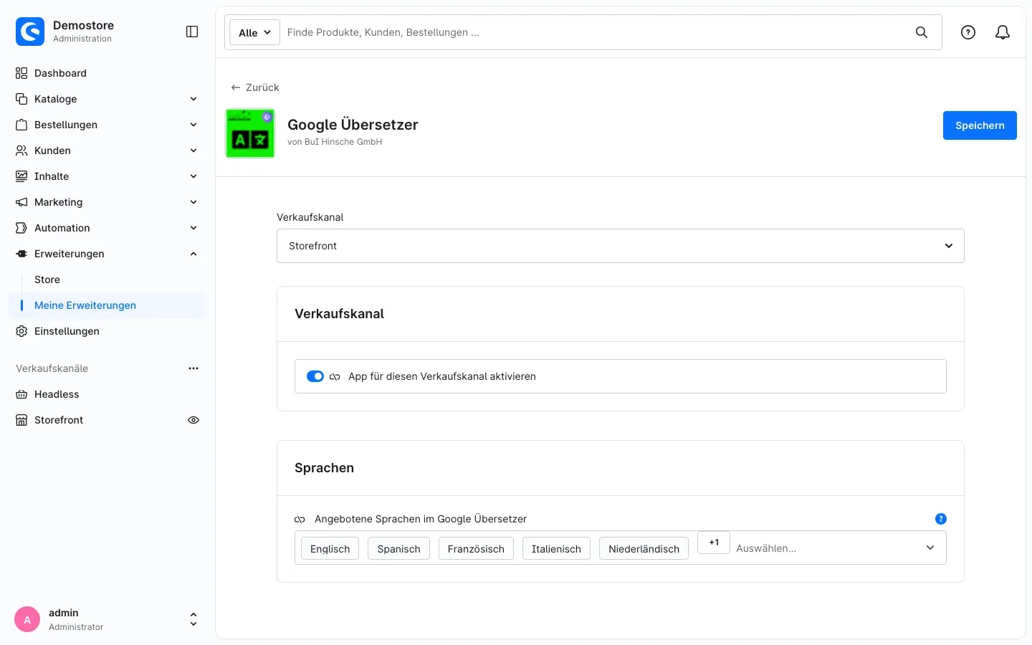1032x645 pixels.
Task: Open blue help tooltip for languages
Action: (x=941, y=519)
